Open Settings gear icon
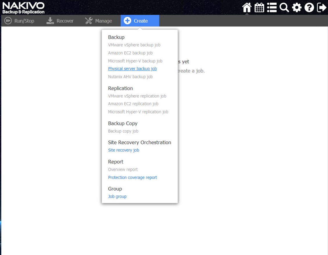 point(297,8)
